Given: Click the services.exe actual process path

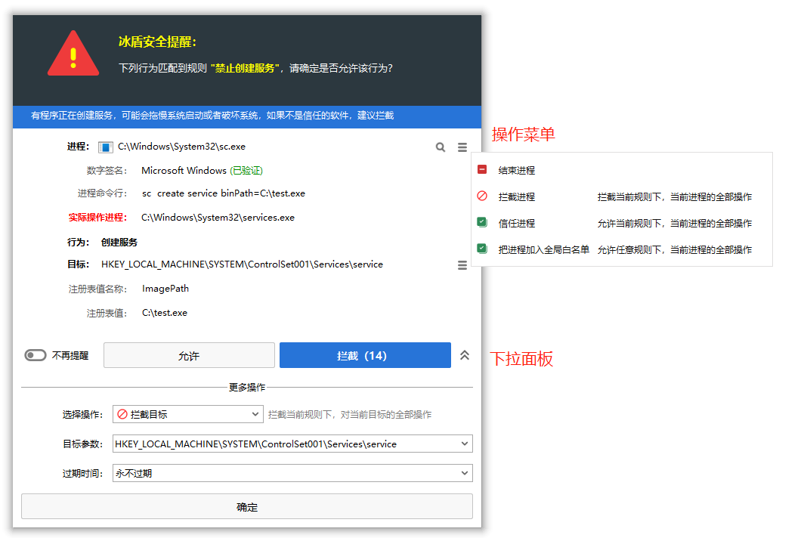Looking at the screenshot, I should pos(218,218).
